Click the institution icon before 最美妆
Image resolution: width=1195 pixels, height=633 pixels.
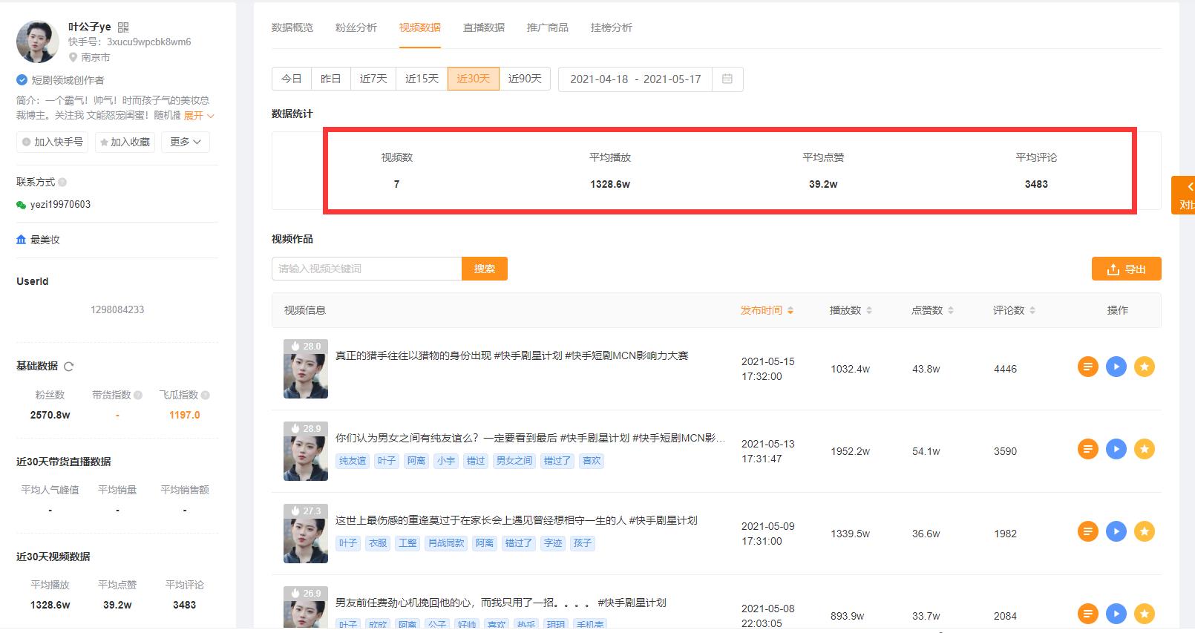click(x=22, y=240)
